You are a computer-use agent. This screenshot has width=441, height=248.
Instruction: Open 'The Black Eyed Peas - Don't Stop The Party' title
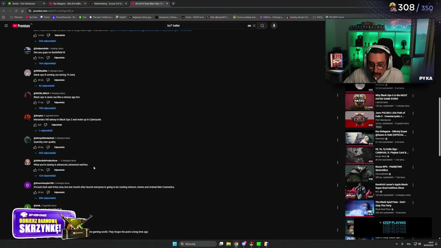click(x=390, y=204)
